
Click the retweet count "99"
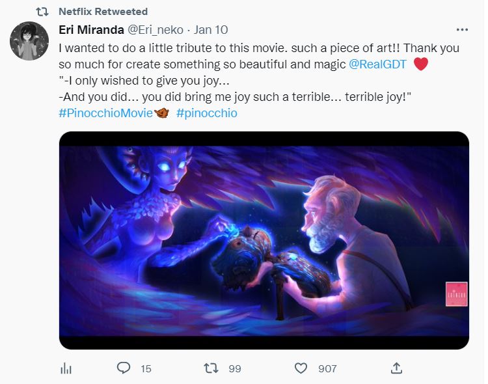pos(234,368)
